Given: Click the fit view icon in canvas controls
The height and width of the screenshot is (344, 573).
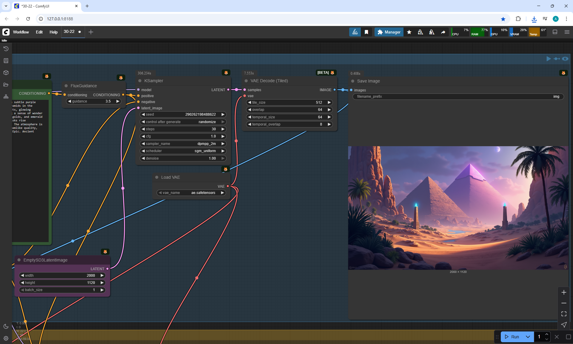Looking at the screenshot, I should pos(564,314).
